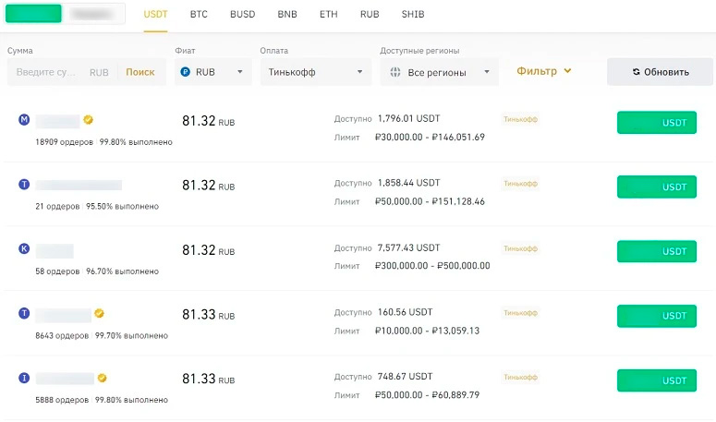Image resolution: width=716 pixels, height=422 pixels.
Task: Click the limit ₽50,000.00 - ₽151,128.46
Action: point(430,201)
